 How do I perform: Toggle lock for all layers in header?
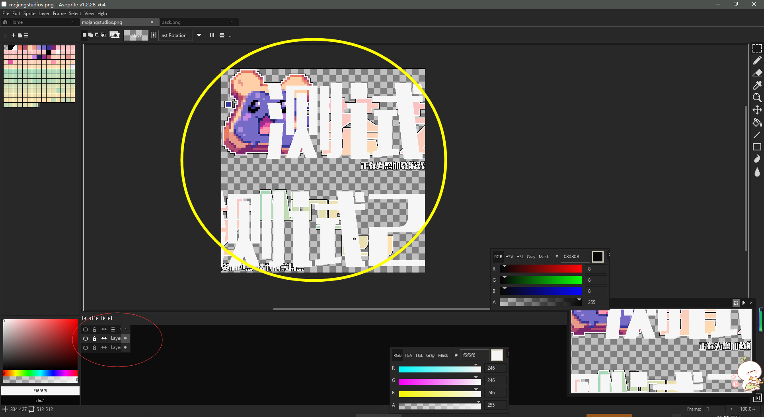point(95,329)
